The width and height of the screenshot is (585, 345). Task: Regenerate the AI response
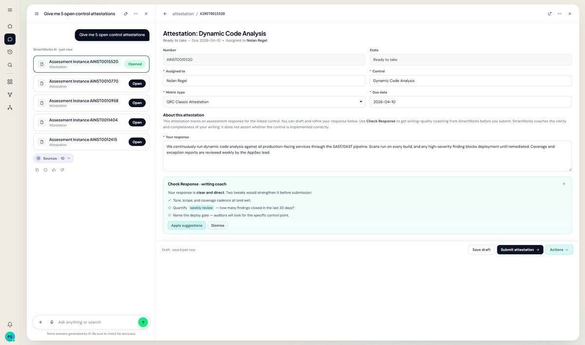45,170
